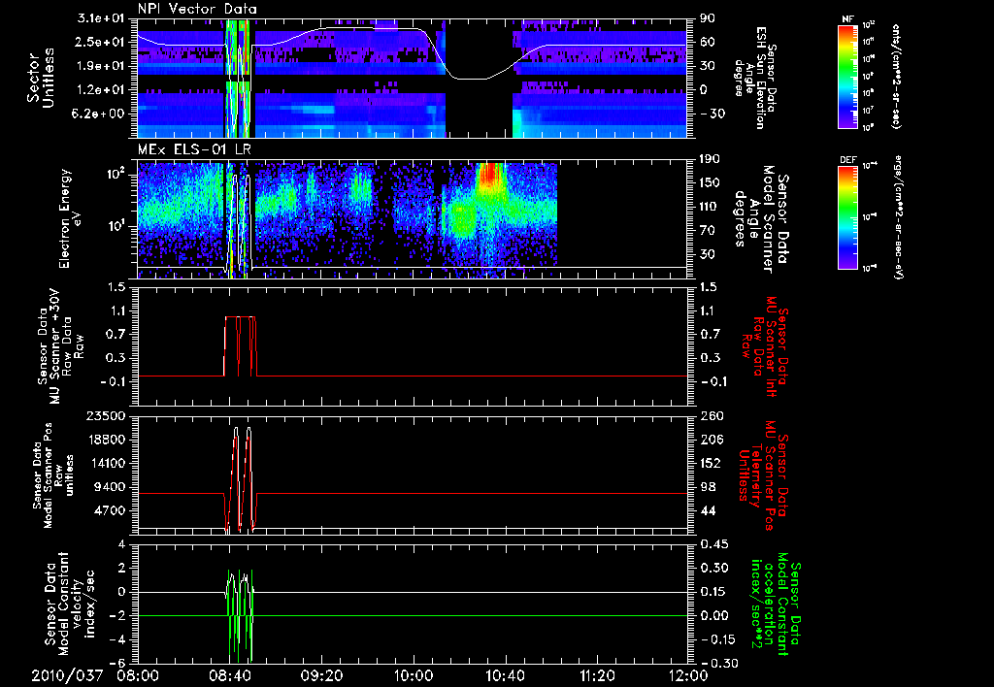Click the "Electron Energy eV" axis label
Image resolution: width=994 pixels, height=687 pixels.
(70, 218)
